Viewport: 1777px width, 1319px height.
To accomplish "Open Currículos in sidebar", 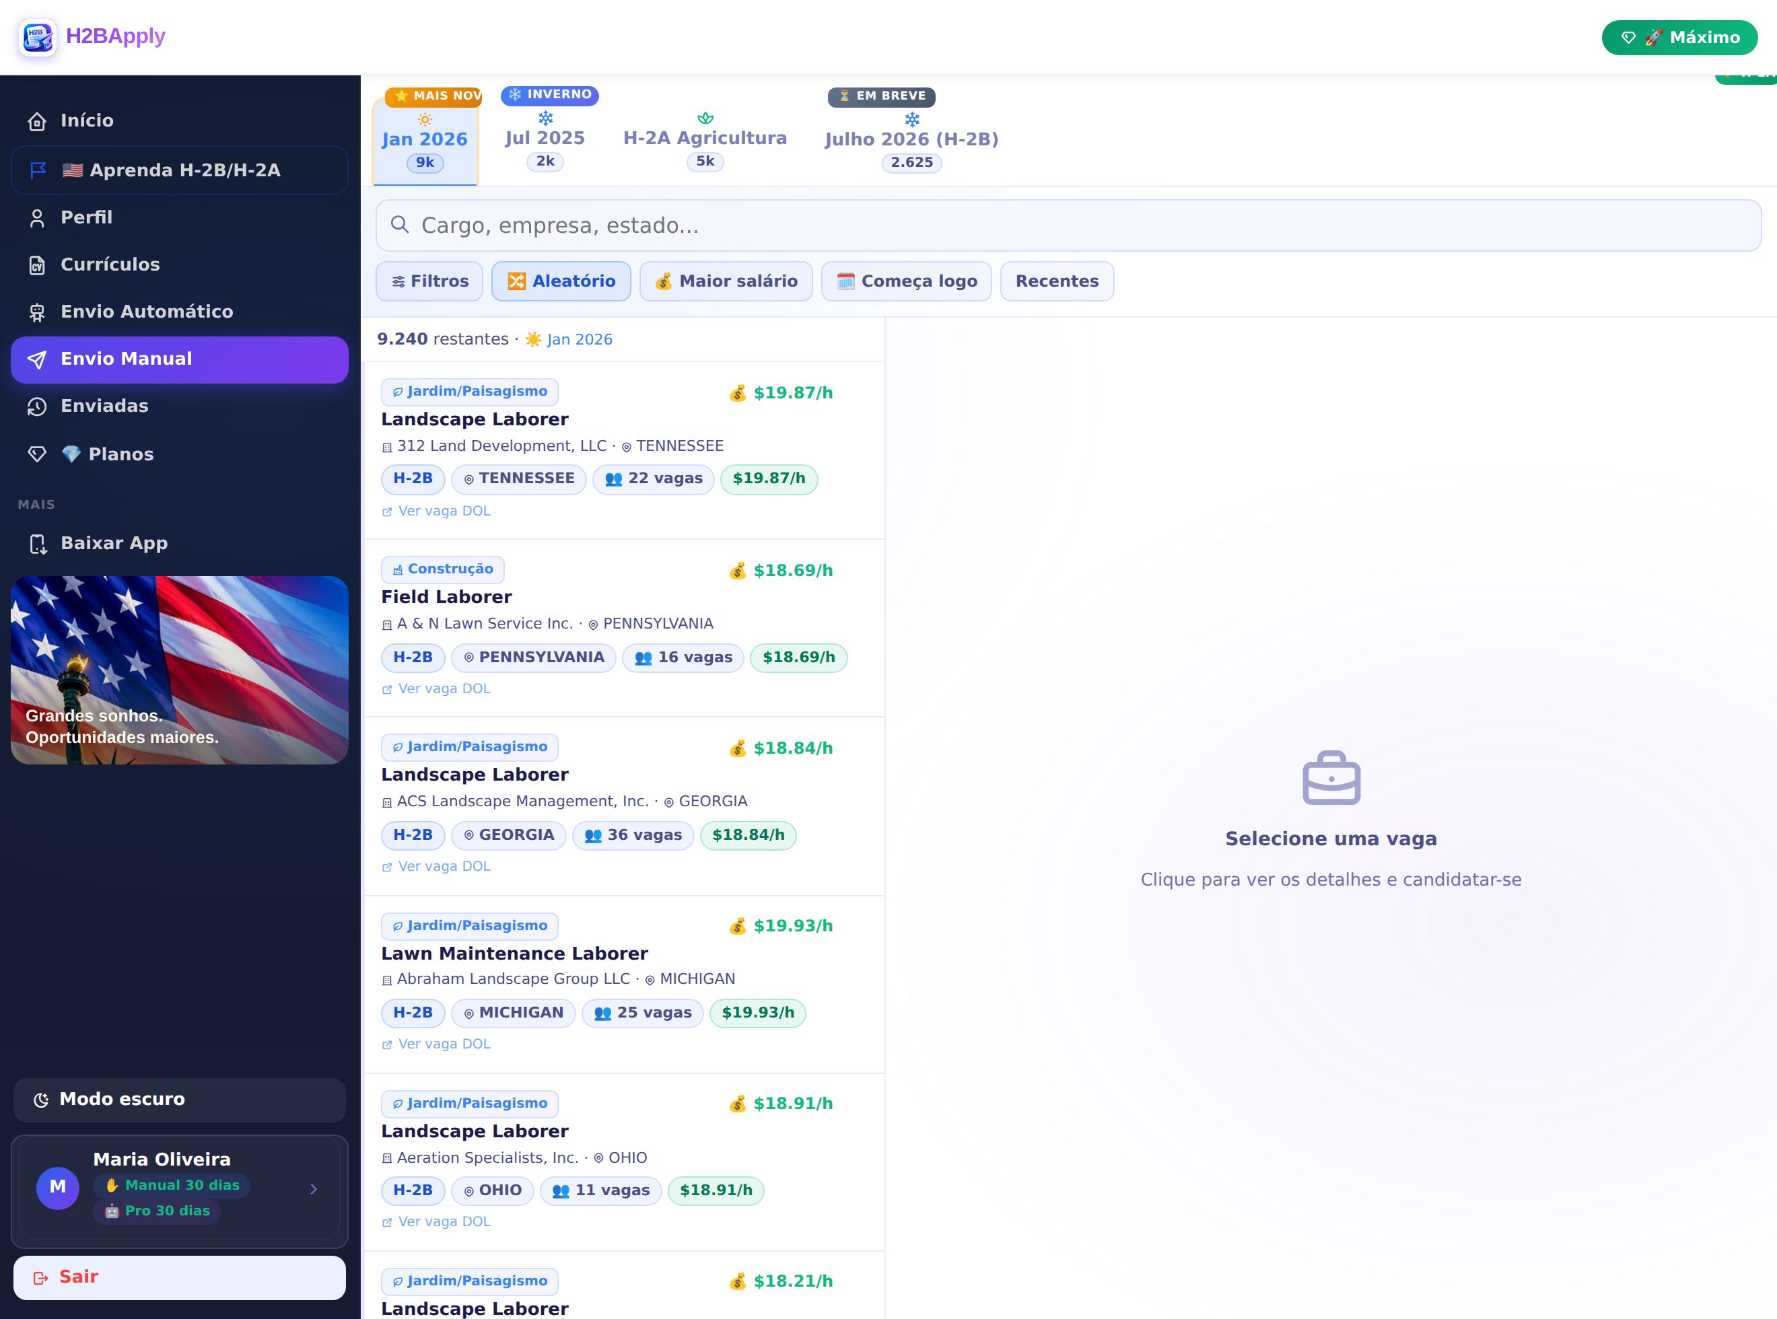I will 179,264.
